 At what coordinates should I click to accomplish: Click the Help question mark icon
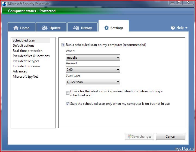[x=173, y=28]
